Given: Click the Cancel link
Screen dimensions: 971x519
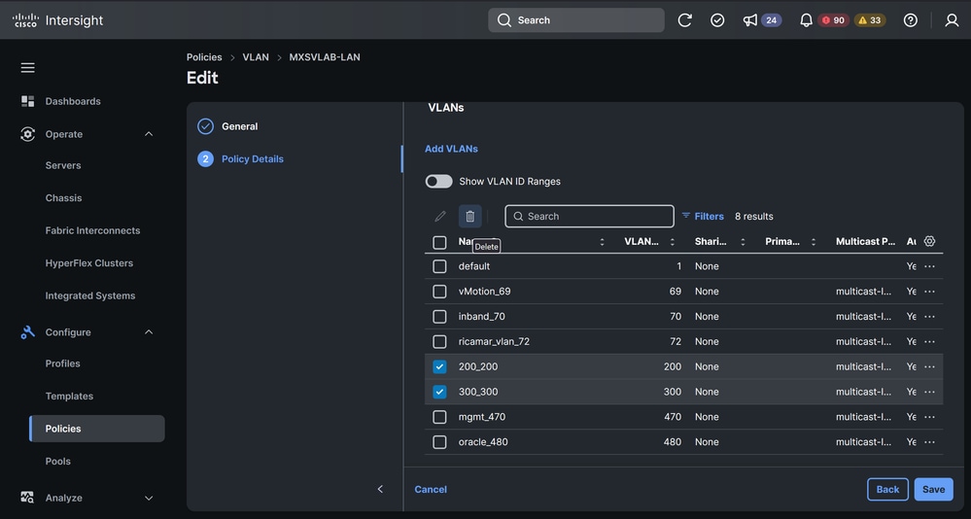Looking at the screenshot, I should pyautogui.click(x=431, y=489).
